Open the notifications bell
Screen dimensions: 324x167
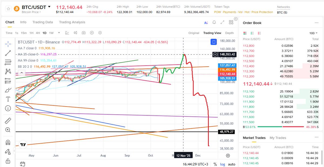214,23
